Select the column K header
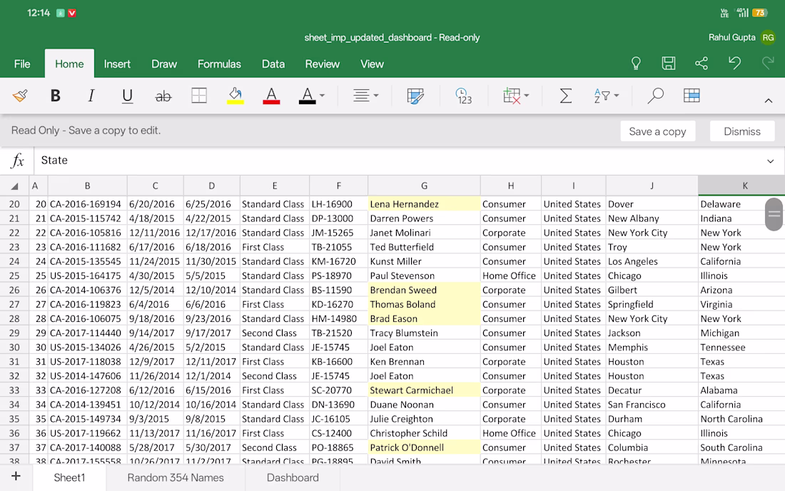Image resolution: width=785 pixels, height=491 pixels. [745, 186]
